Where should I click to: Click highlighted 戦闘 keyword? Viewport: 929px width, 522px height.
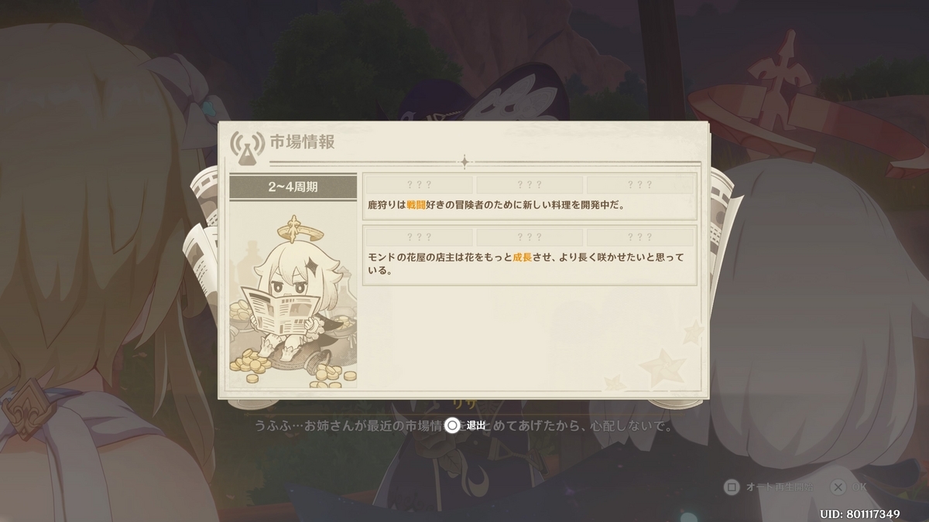[x=416, y=206]
